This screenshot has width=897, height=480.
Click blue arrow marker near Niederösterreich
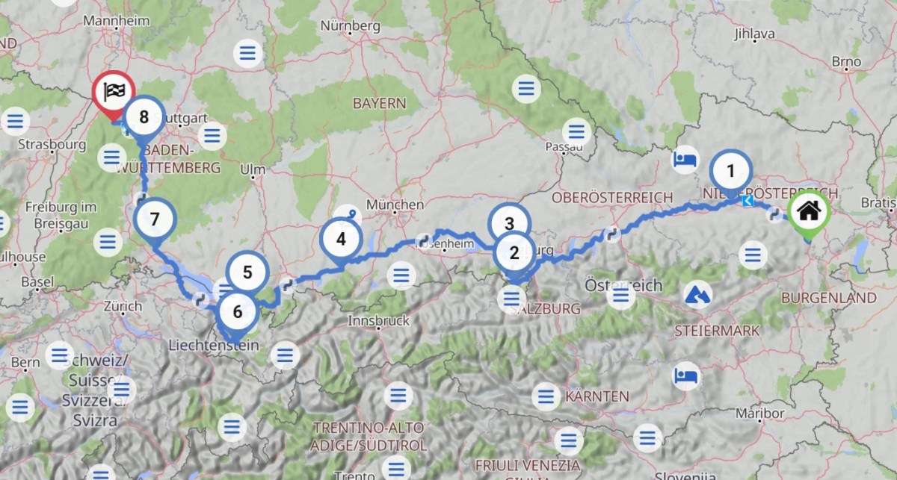[747, 200]
